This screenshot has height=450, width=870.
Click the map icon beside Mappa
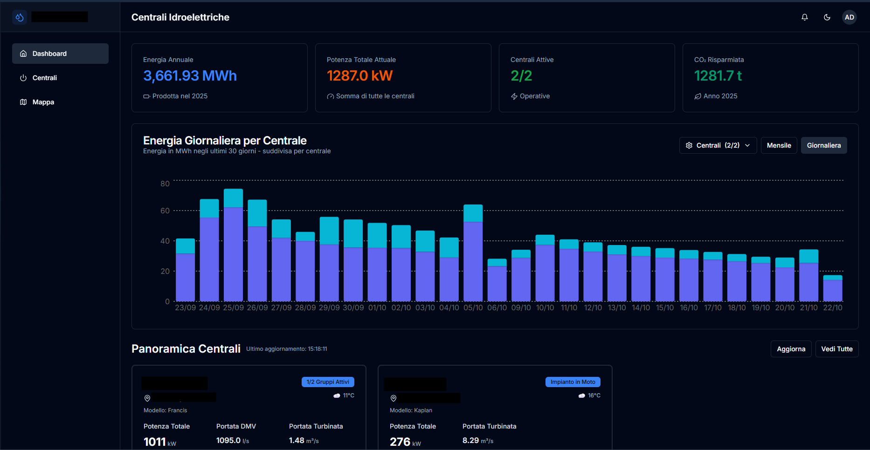(23, 102)
